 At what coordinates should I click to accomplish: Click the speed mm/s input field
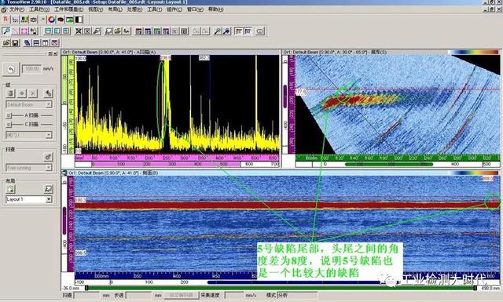click(31, 68)
